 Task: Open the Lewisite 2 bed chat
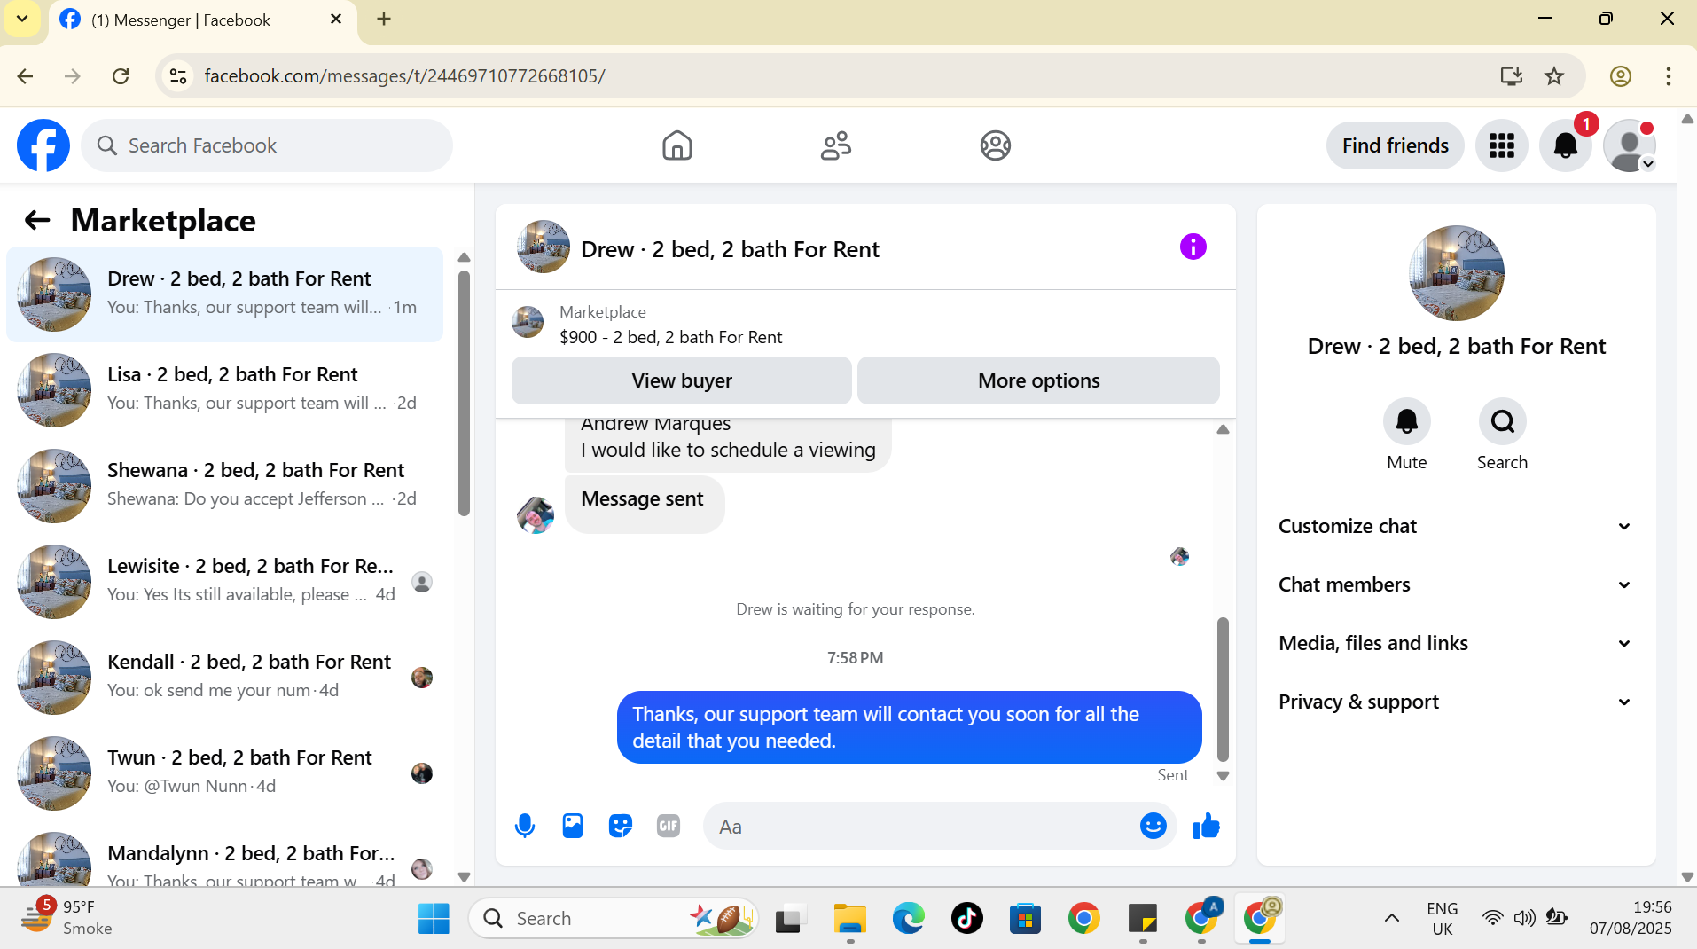pyautogui.click(x=225, y=582)
